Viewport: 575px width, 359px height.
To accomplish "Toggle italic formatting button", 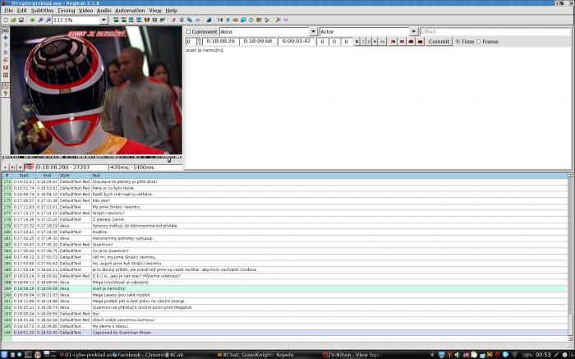I will click(363, 42).
